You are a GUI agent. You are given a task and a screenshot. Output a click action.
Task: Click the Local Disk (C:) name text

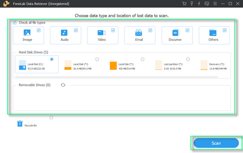(36, 64)
